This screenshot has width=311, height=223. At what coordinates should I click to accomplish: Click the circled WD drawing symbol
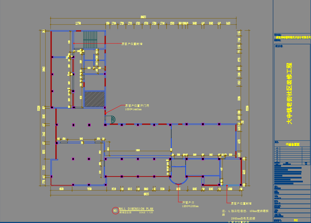coord(115,210)
